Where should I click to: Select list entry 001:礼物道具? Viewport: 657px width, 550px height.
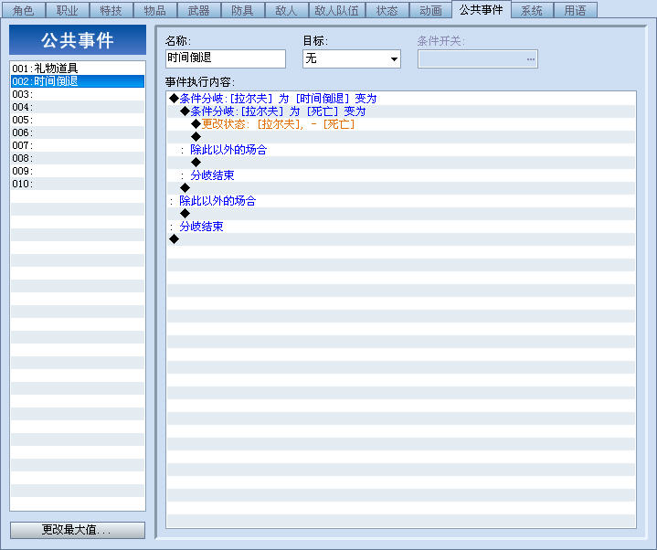(78, 69)
